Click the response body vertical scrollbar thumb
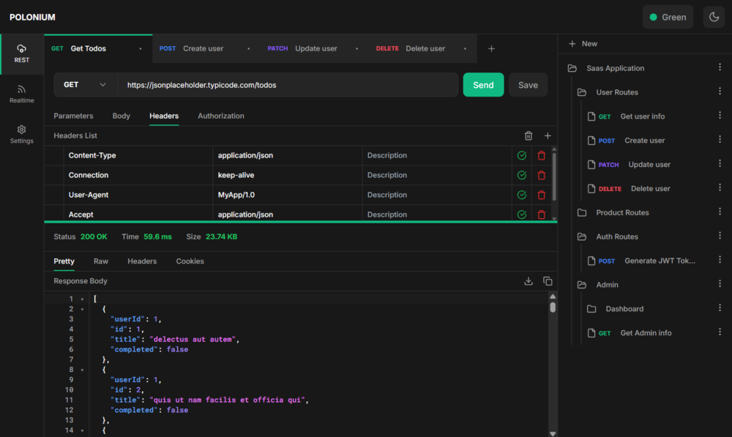Image resolution: width=732 pixels, height=437 pixels. (553, 307)
